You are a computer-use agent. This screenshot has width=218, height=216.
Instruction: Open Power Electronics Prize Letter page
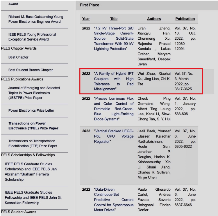(31, 110)
